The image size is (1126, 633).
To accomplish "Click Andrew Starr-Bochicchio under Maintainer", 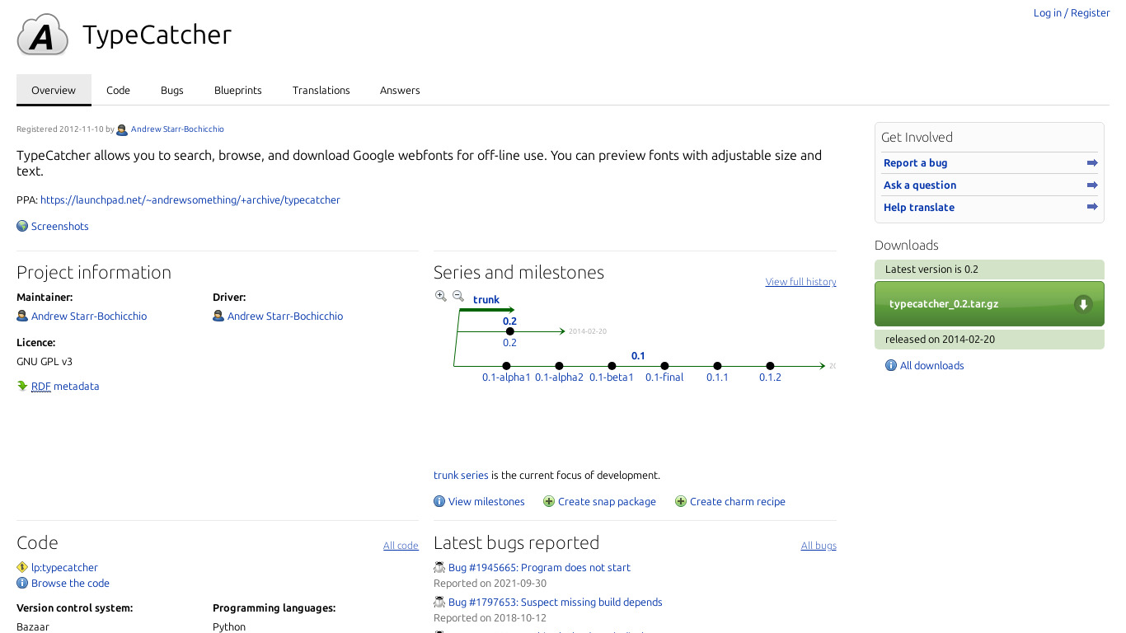I will [x=89, y=316].
